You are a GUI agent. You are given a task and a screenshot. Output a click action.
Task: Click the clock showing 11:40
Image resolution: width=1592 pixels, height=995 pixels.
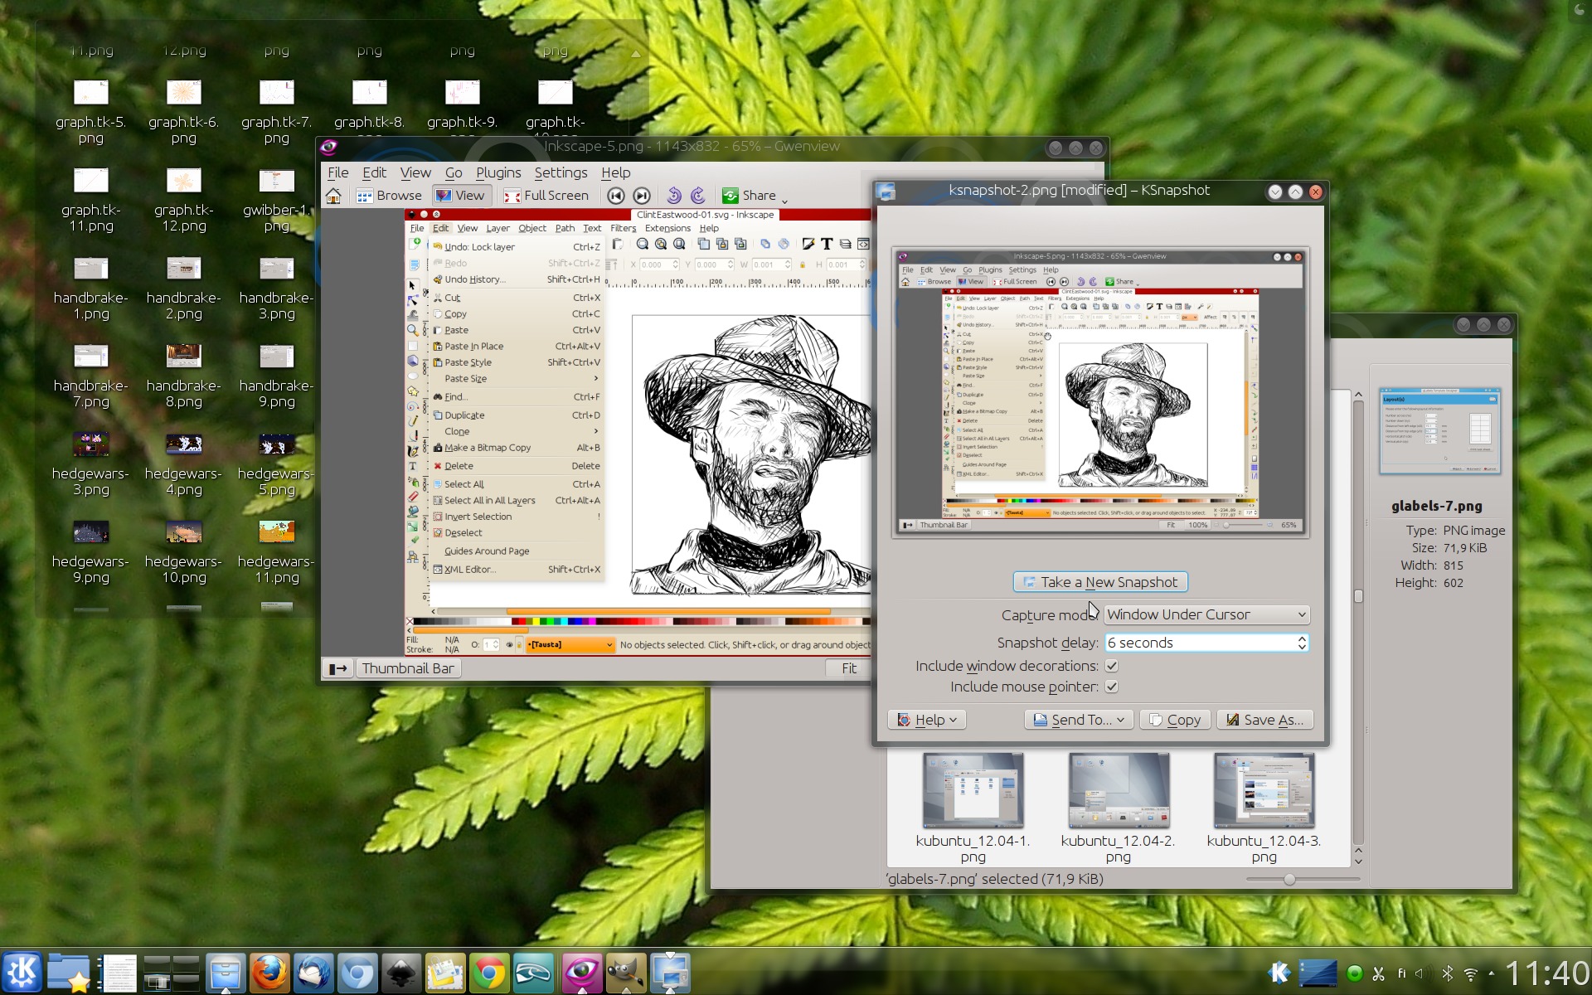1547,973
